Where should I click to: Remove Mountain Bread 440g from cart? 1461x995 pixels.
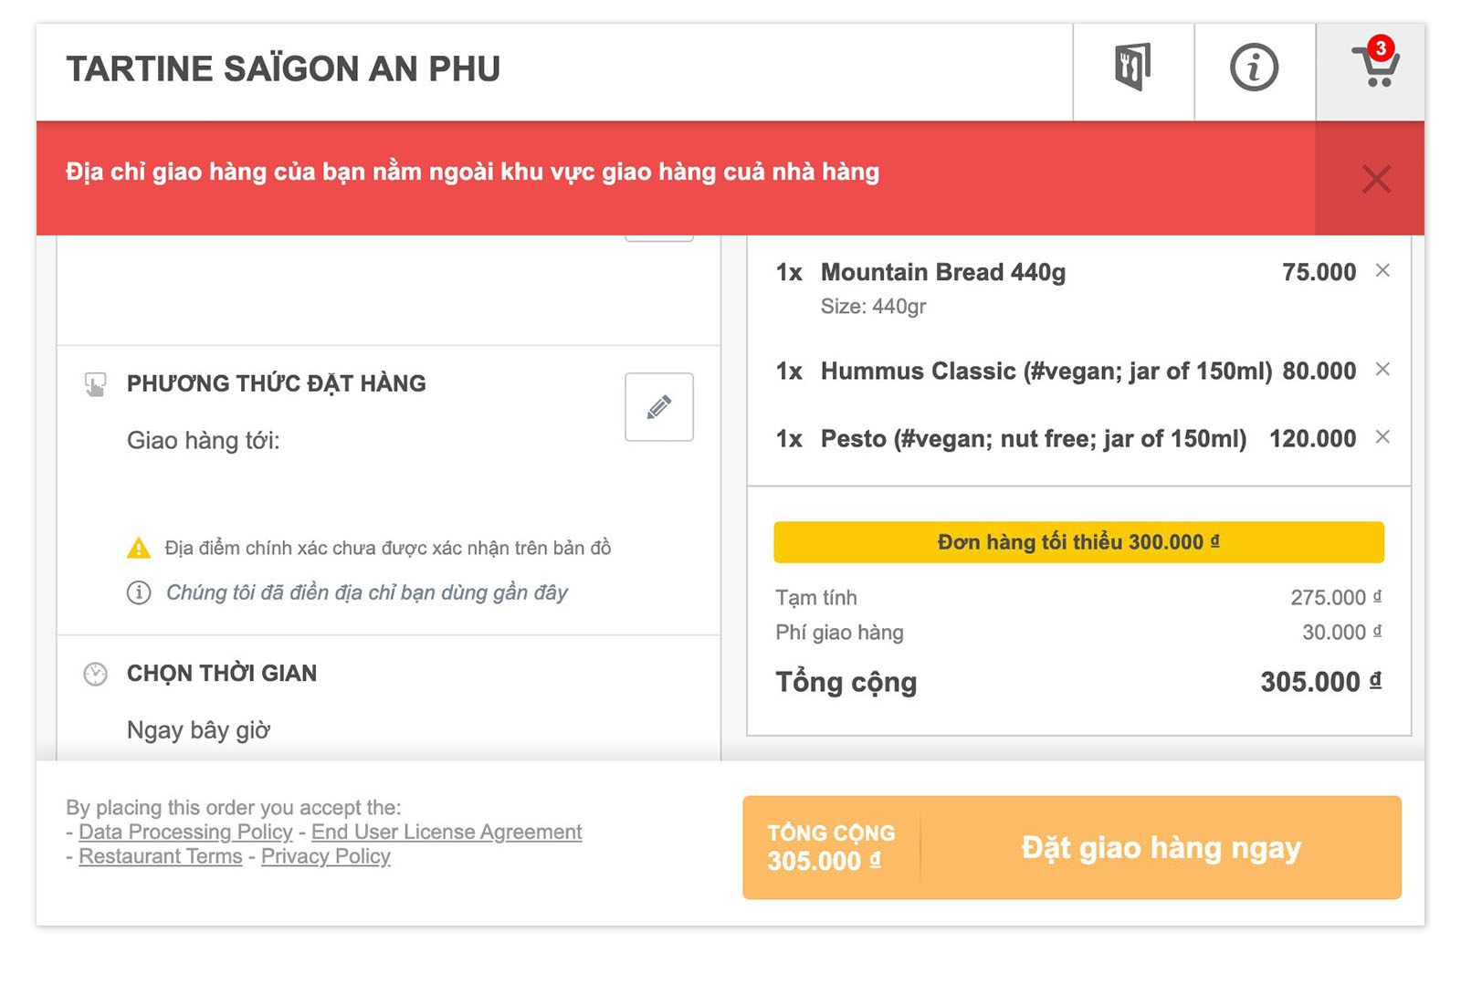(1382, 270)
